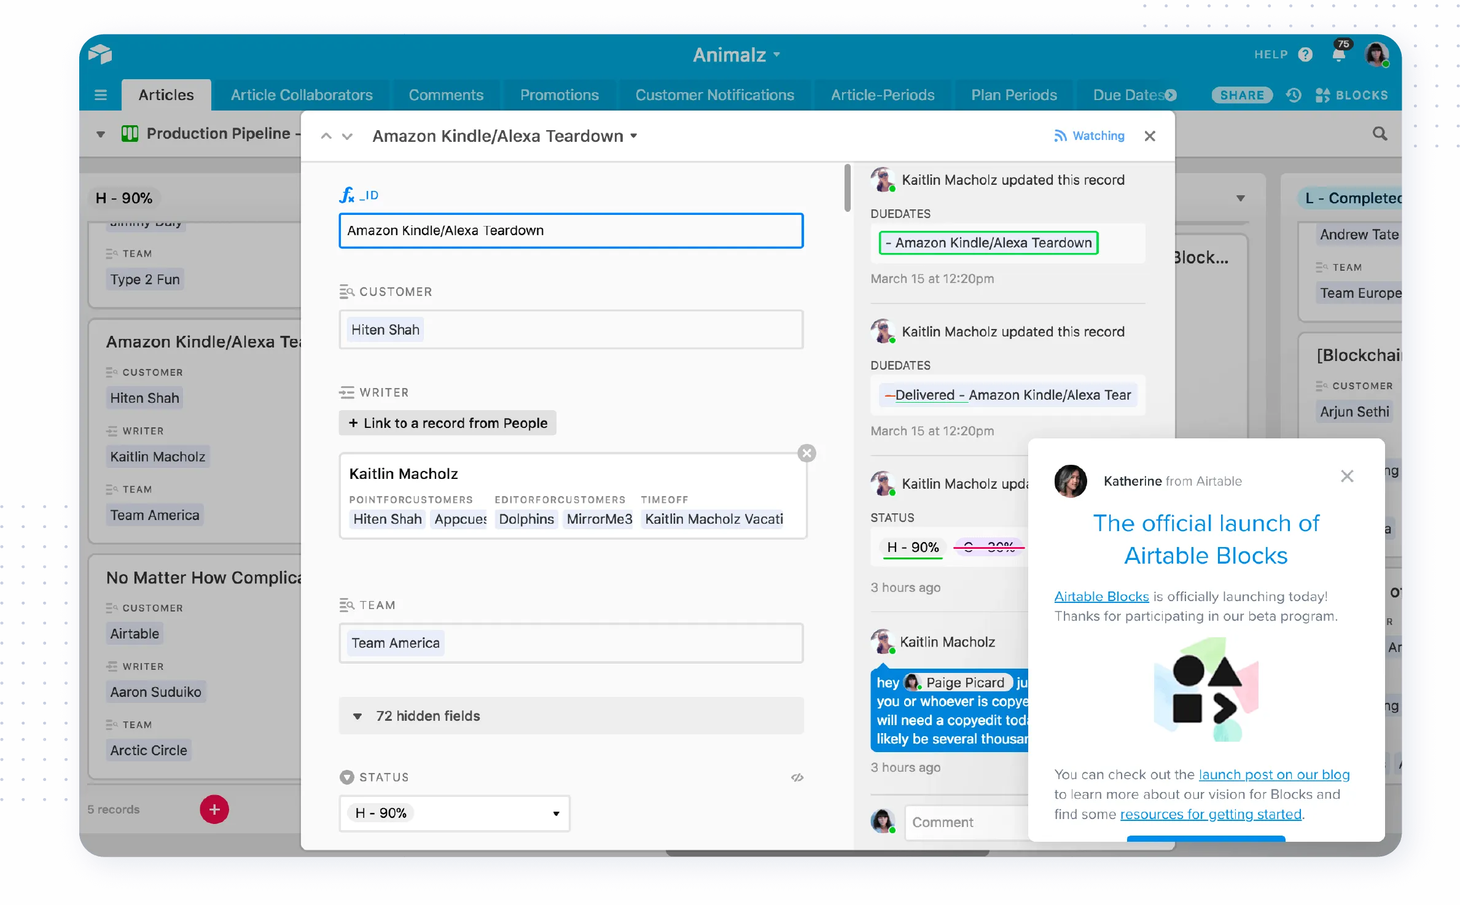
Task: Click the Team lookup field icon
Action: point(347,605)
